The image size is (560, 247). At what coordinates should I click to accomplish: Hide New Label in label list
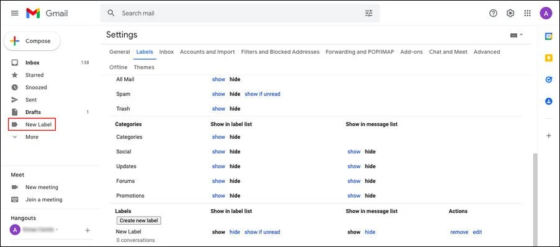tap(235, 232)
